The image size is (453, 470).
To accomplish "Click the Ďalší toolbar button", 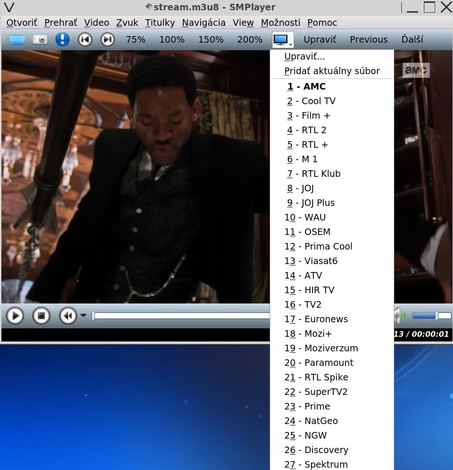I will (x=412, y=40).
